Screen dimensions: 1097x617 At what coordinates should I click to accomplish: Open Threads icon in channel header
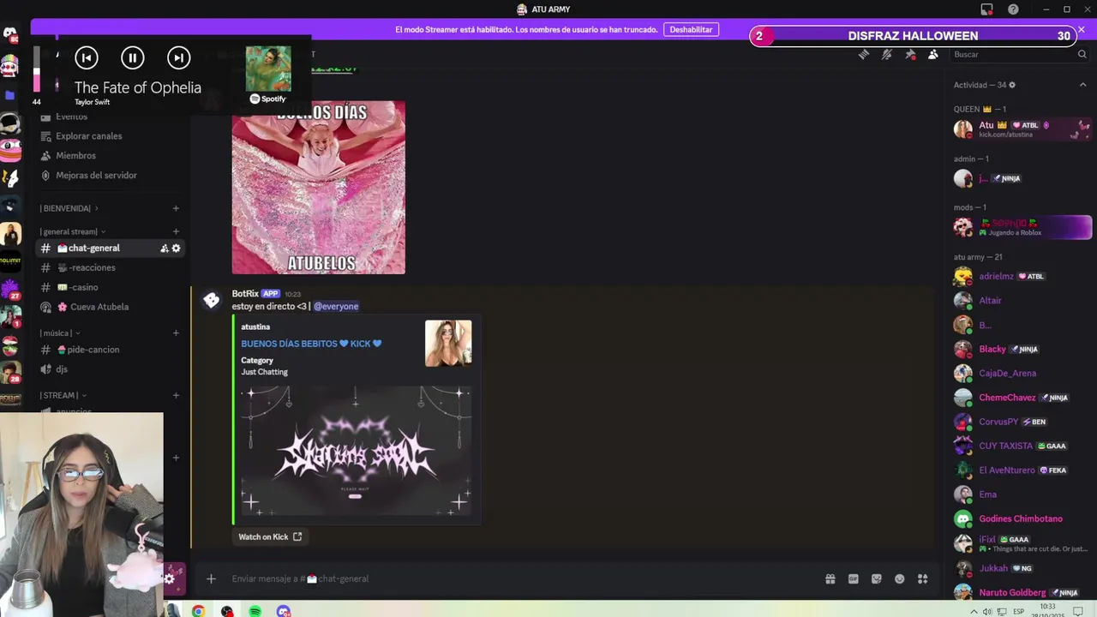[864, 54]
